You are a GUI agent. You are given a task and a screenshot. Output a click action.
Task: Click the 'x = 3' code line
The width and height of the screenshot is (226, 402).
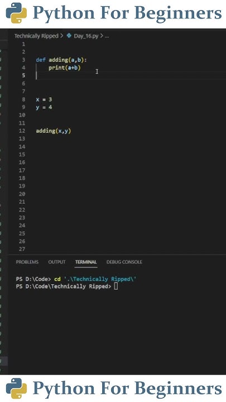click(x=44, y=99)
